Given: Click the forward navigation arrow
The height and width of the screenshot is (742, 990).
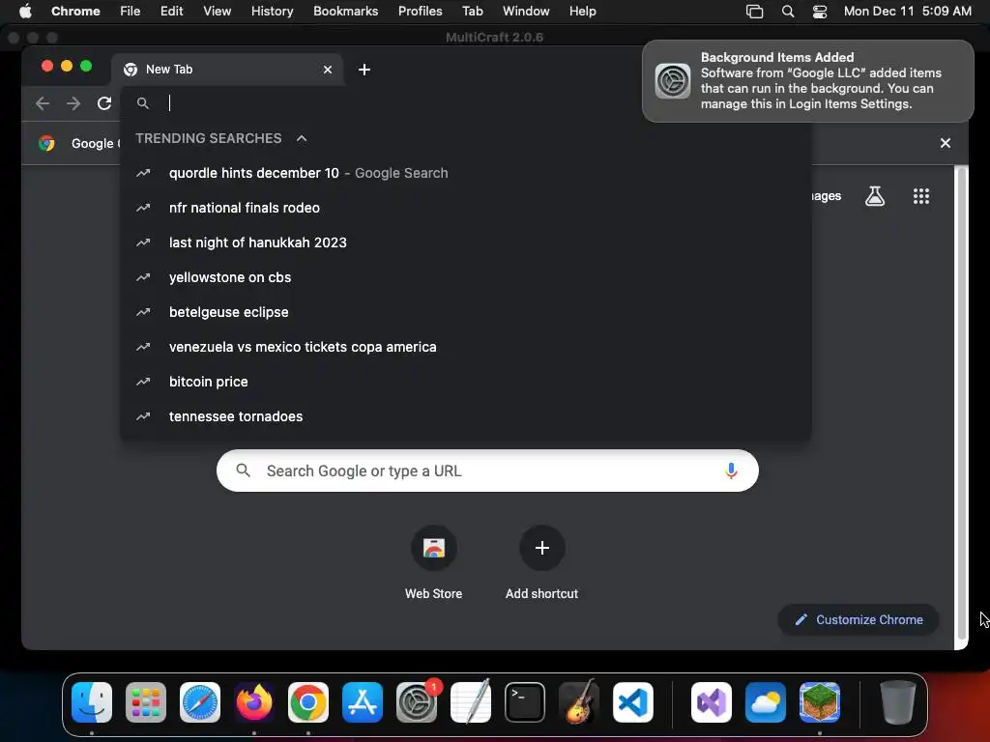Looking at the screenshot, I should pyautogui.click(x=73, y=103).
